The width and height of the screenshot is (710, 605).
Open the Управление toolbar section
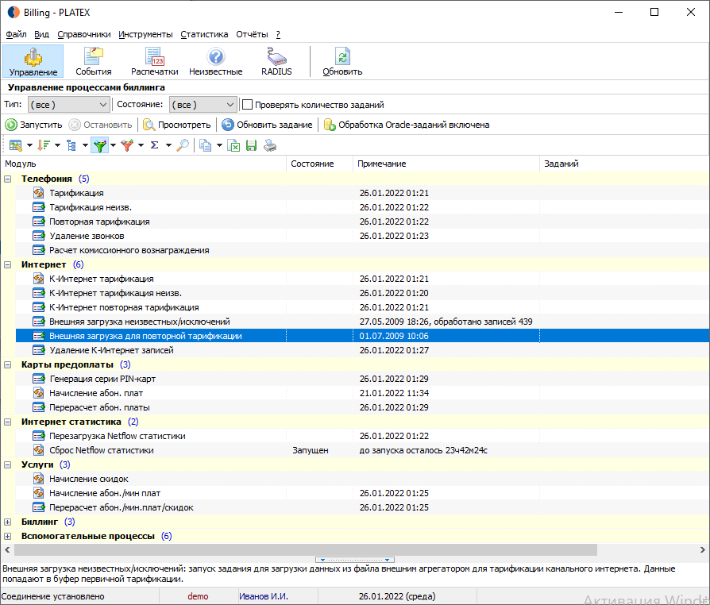point(33,61)
